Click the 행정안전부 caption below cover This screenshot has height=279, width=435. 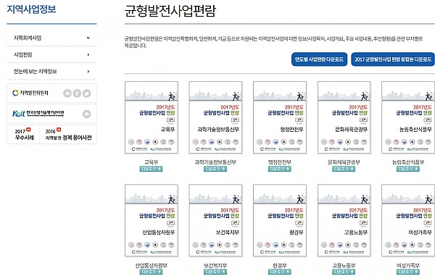click(279, 162)
